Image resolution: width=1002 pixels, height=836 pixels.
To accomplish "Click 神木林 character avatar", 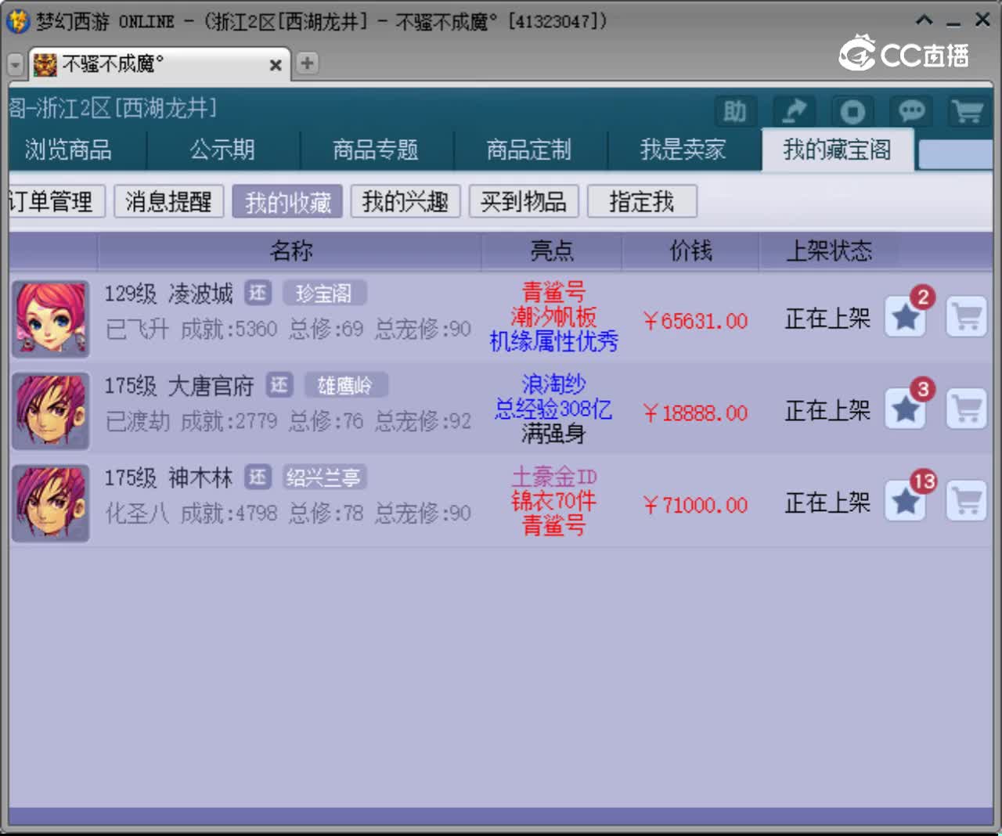I will (x=51, y=503).
